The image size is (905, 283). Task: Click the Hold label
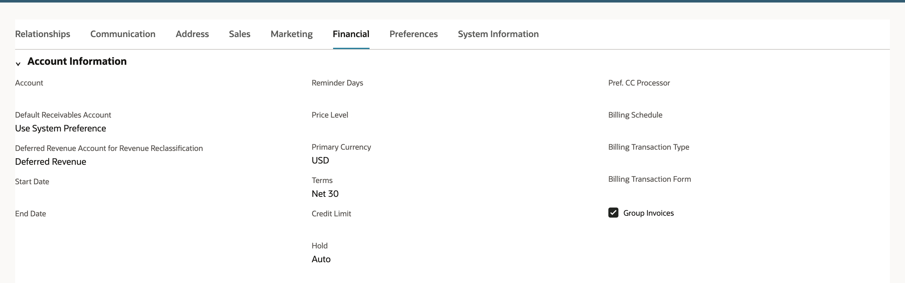tap(319, 246)
